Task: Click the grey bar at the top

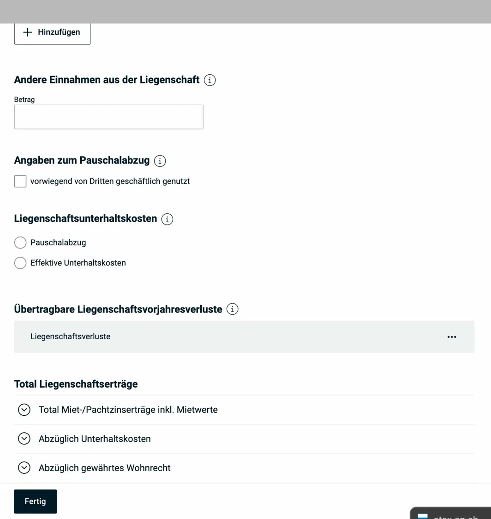Action: tap(245, 12)
